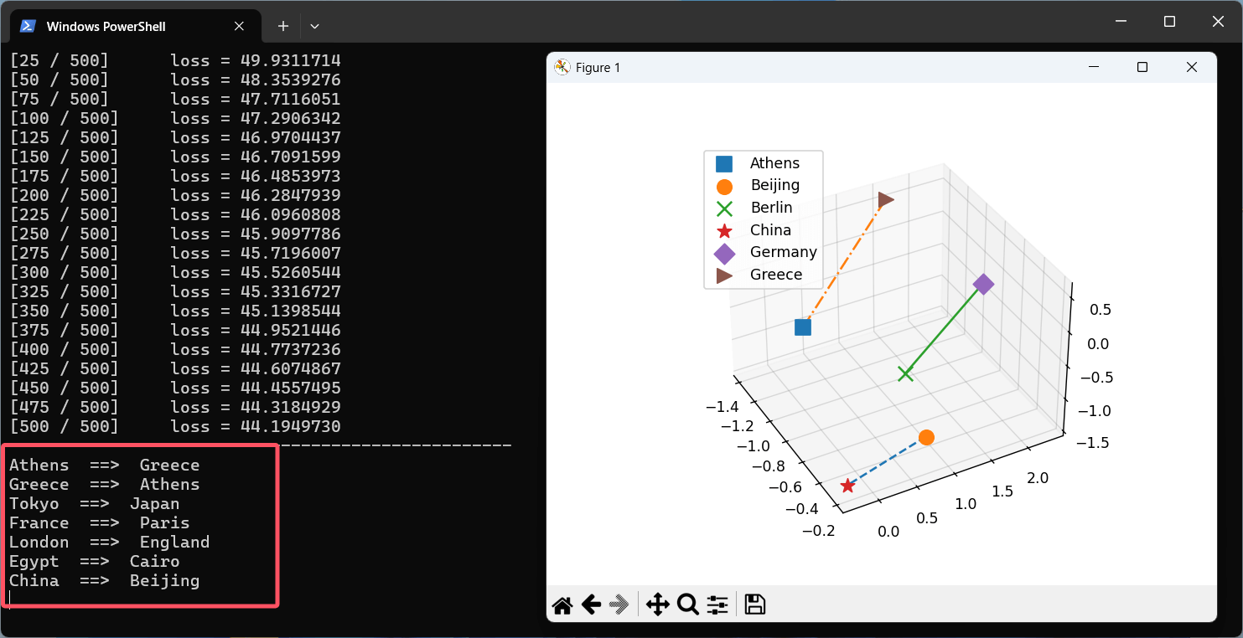Toggle the pan/move tool in the figure toolbar
Viewport: 1243px width, 638px height.
658,604
